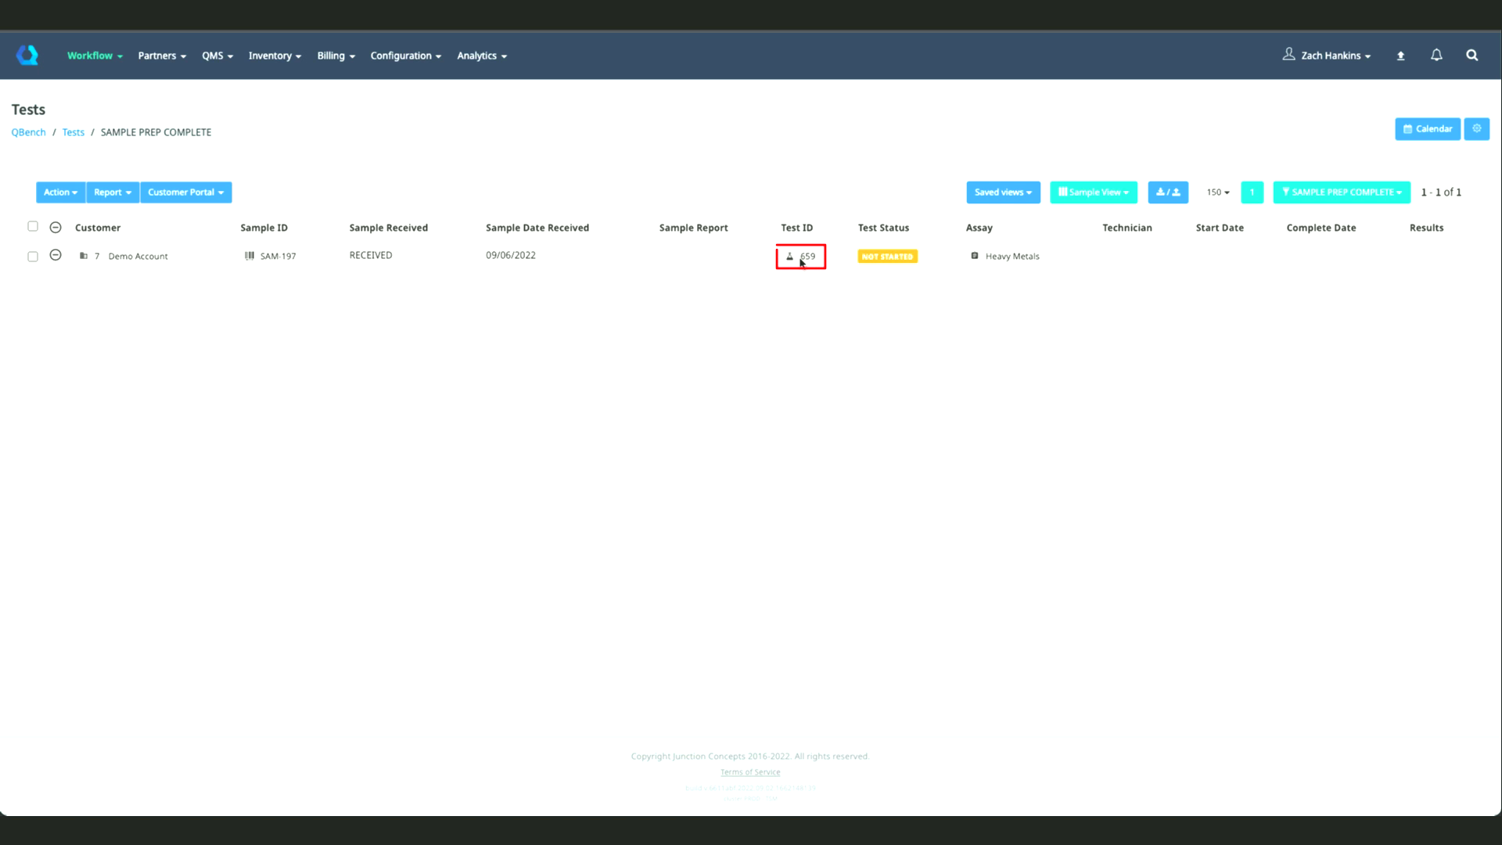Click the QBench logo icon
1502x845 pixels.
tap(27, 55)
